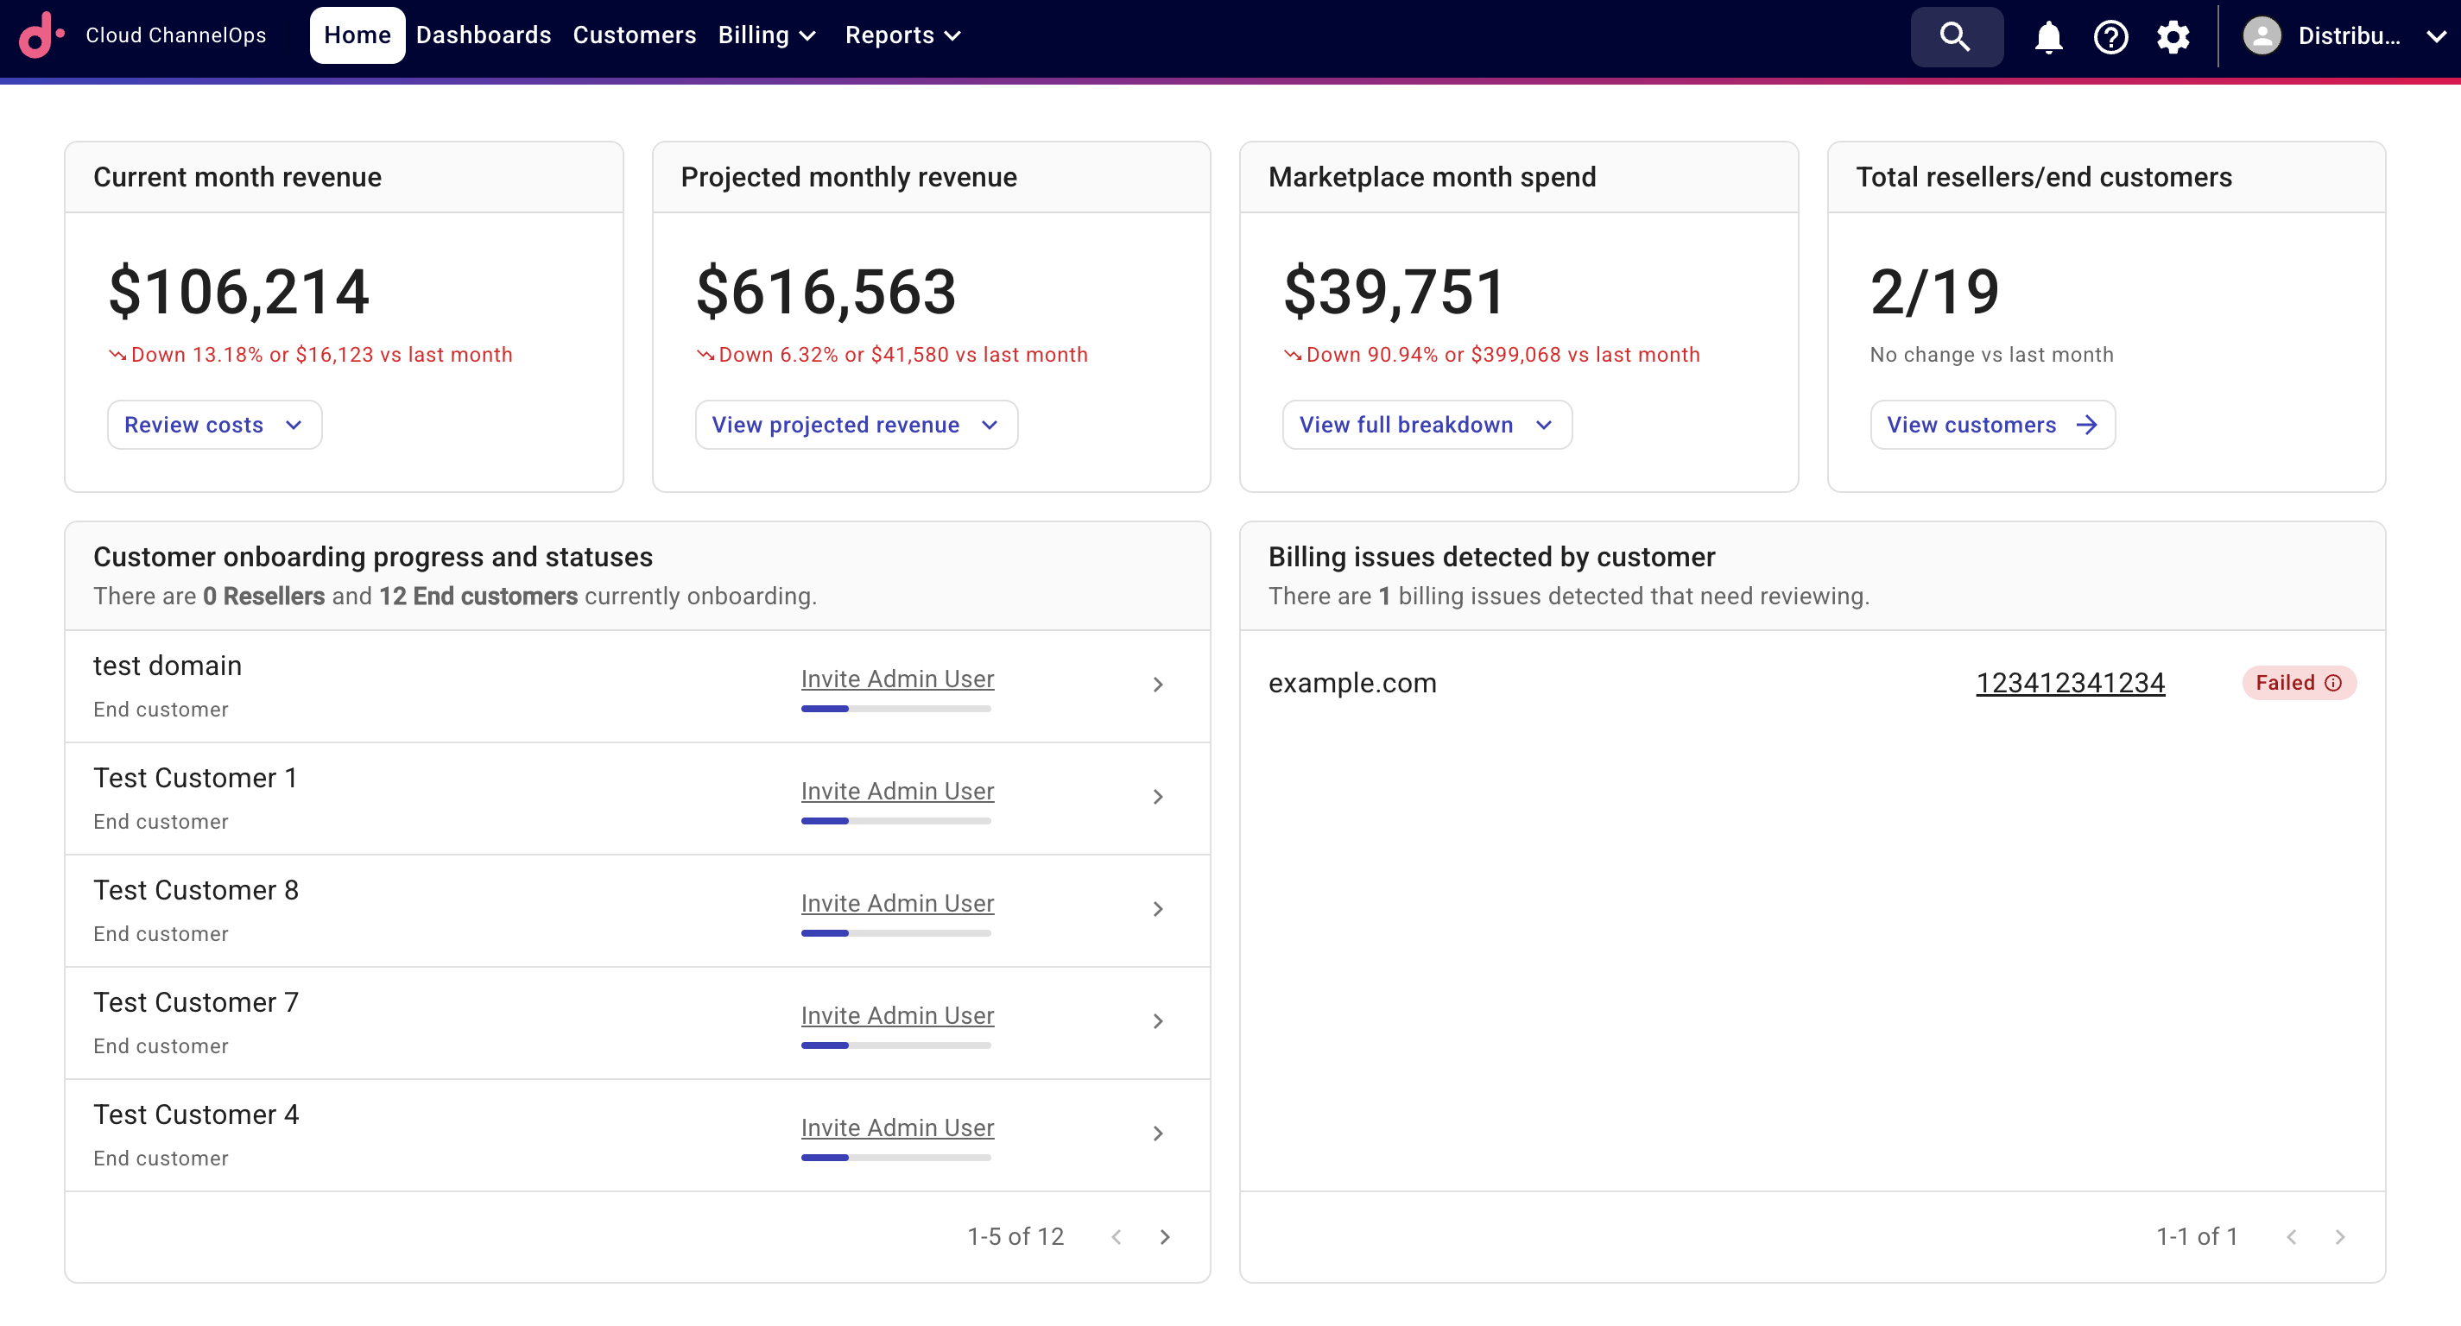The image size is (2461, 1326).
Task: Open the notifications bell
Action: coord(2047,36)
